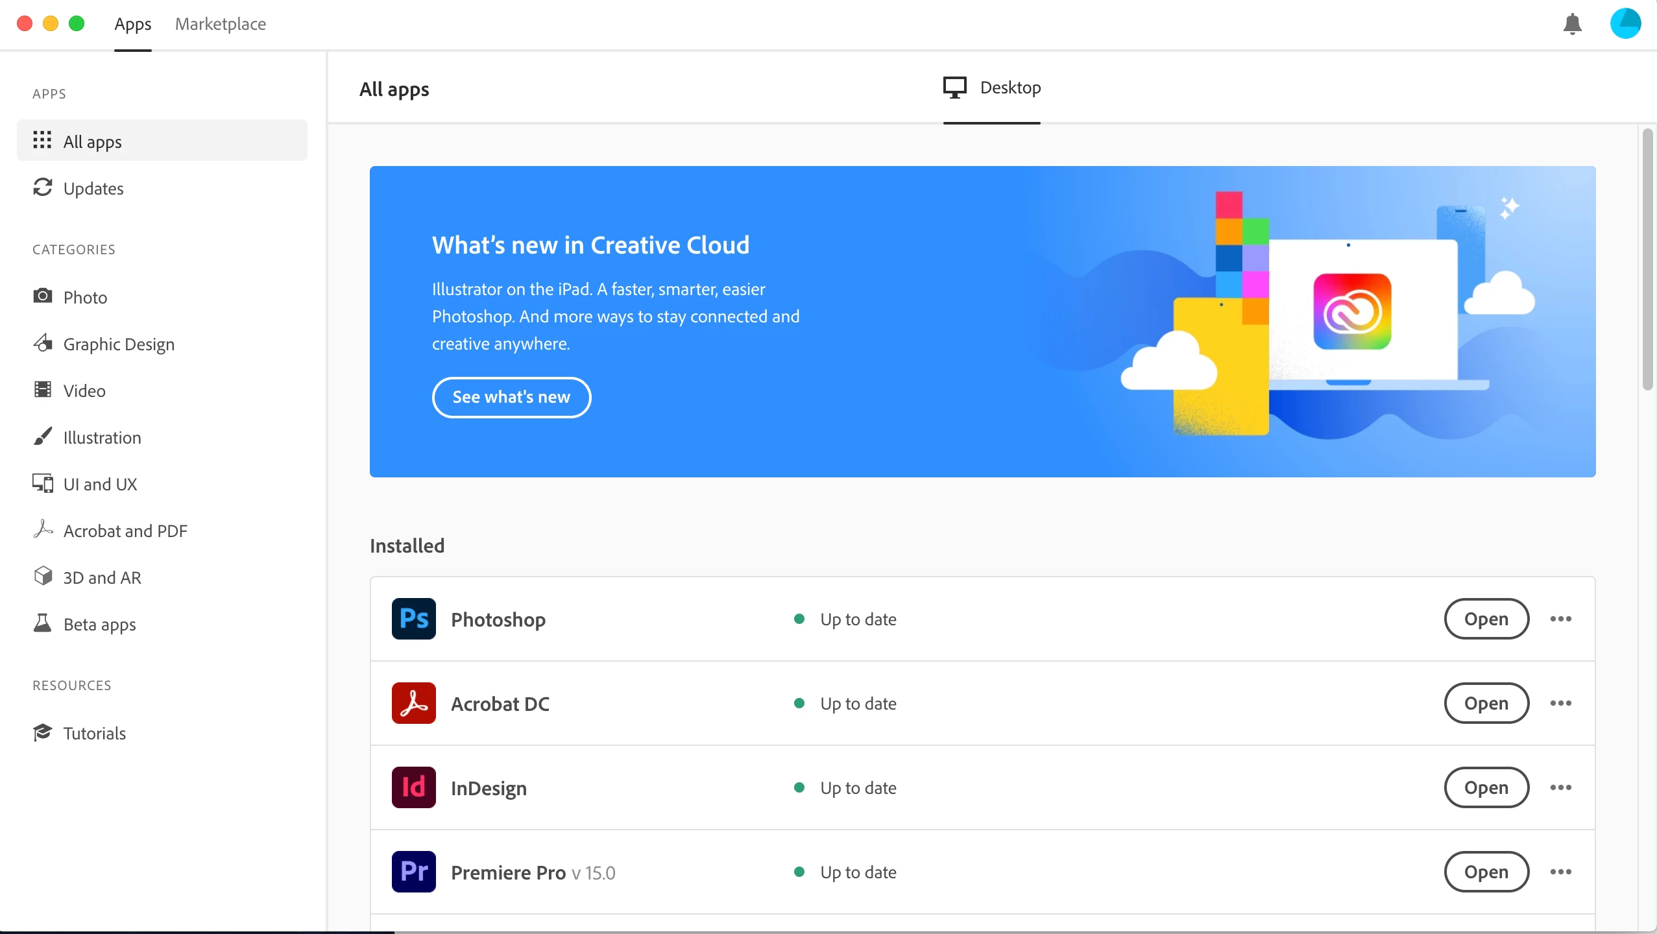Click the notifications bell icon
Screen dimensions: 1657x934
click(x=1572, y=24)
